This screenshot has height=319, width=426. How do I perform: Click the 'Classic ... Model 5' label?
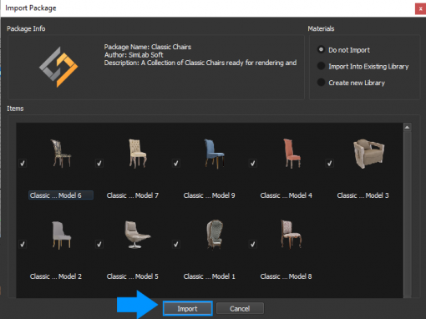click(133, 276)
